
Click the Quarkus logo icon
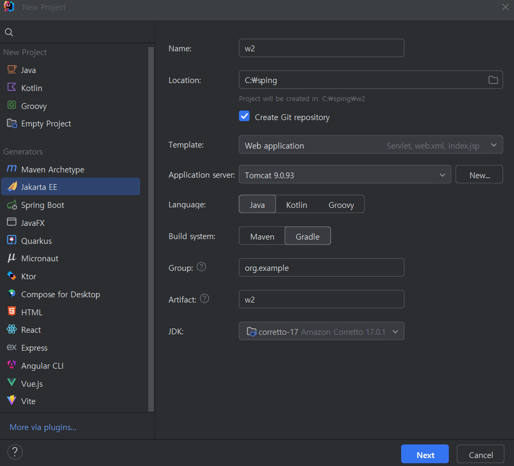point(12,240)
